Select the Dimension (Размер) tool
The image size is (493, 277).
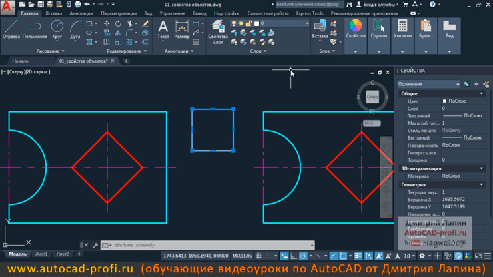[x=182, y=29]
